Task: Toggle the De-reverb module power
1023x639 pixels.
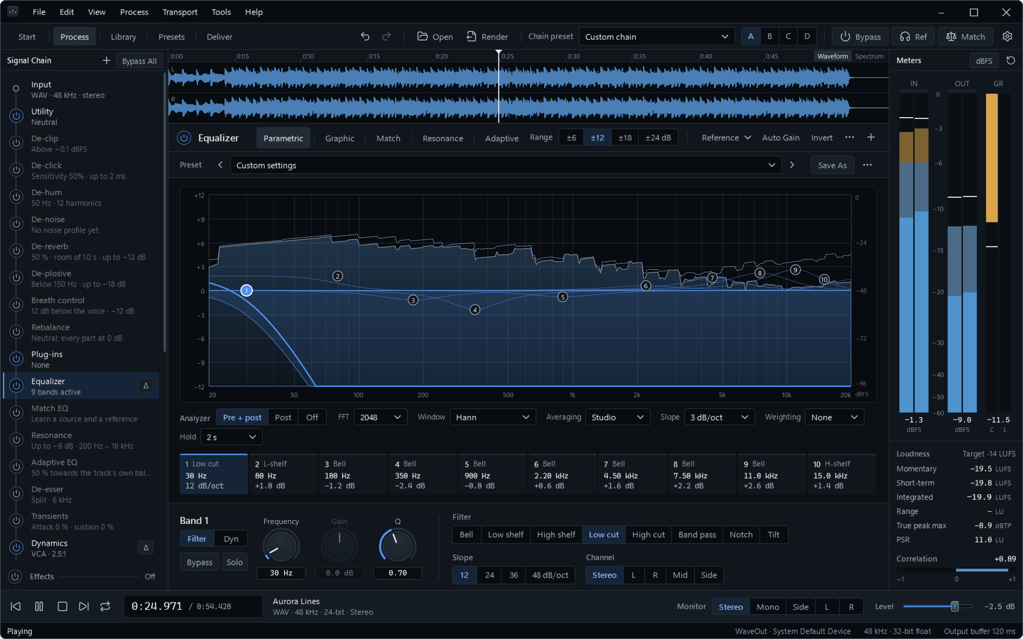Action: pos(16,251)
